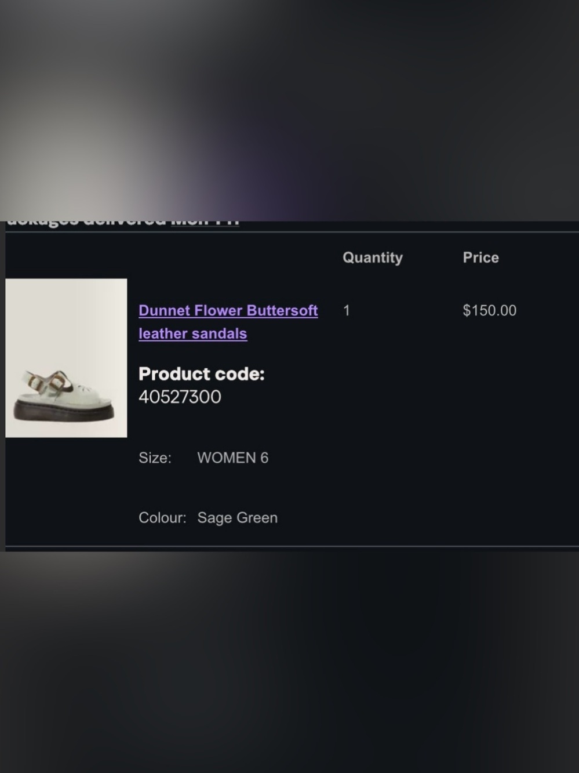Click the quantity value 1

(x=347, y=311)
